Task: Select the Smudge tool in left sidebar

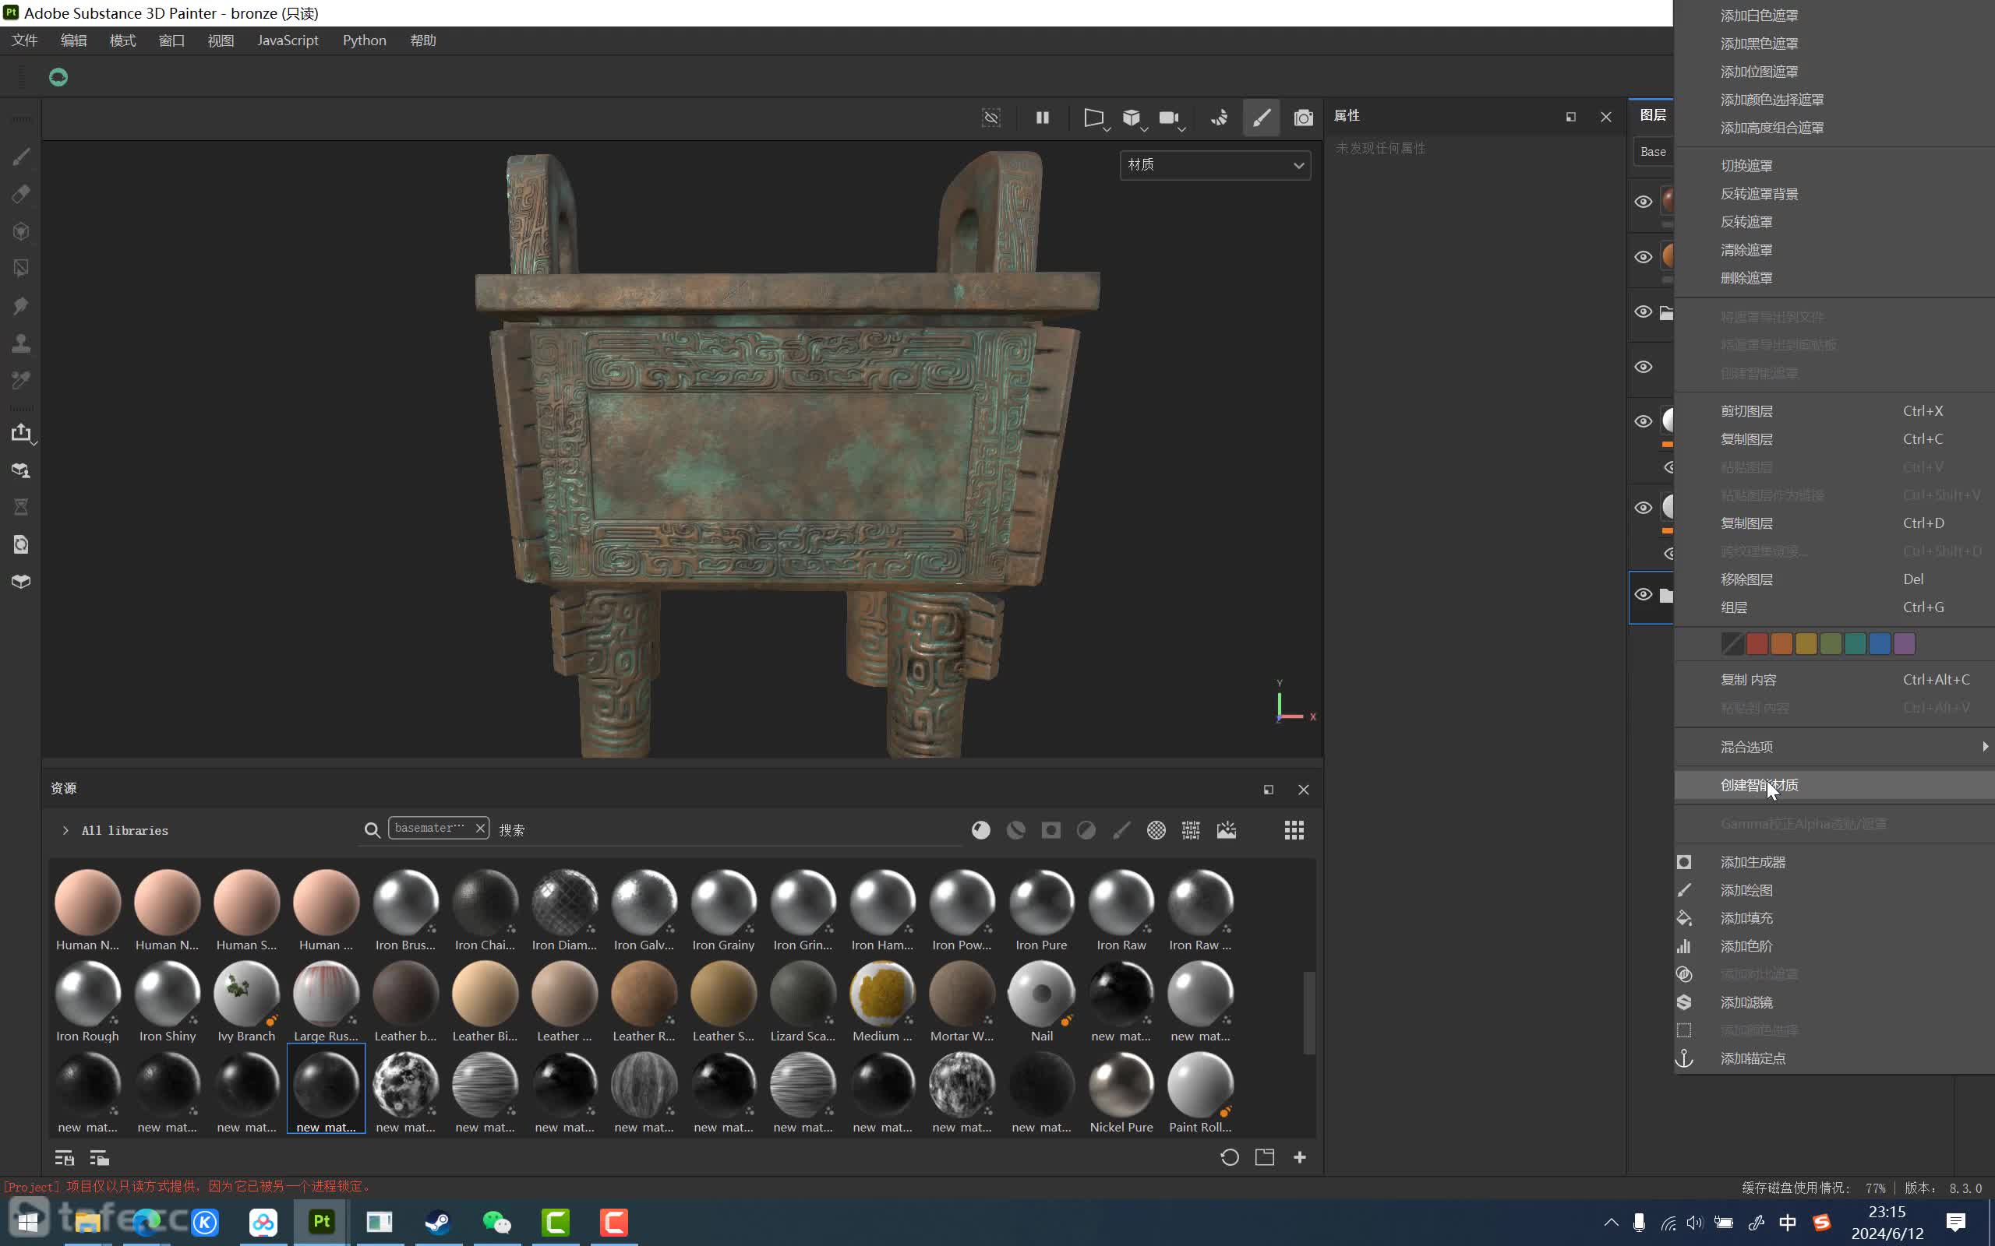Action: (x=22, y=306)
